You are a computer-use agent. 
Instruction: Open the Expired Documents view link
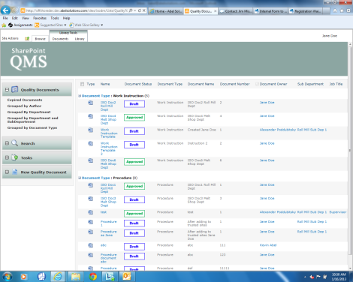coord(25,100)
